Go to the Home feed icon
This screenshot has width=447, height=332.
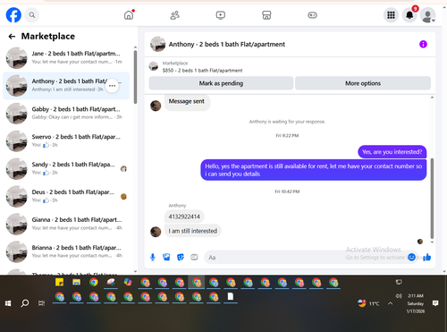tap(129, 15)
